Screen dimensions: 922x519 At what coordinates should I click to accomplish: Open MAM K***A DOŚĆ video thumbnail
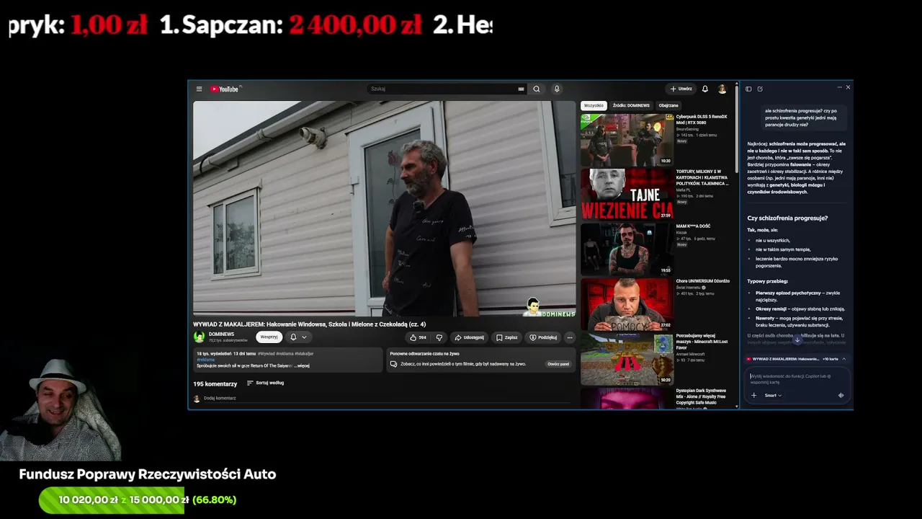[x=627, y=249]
